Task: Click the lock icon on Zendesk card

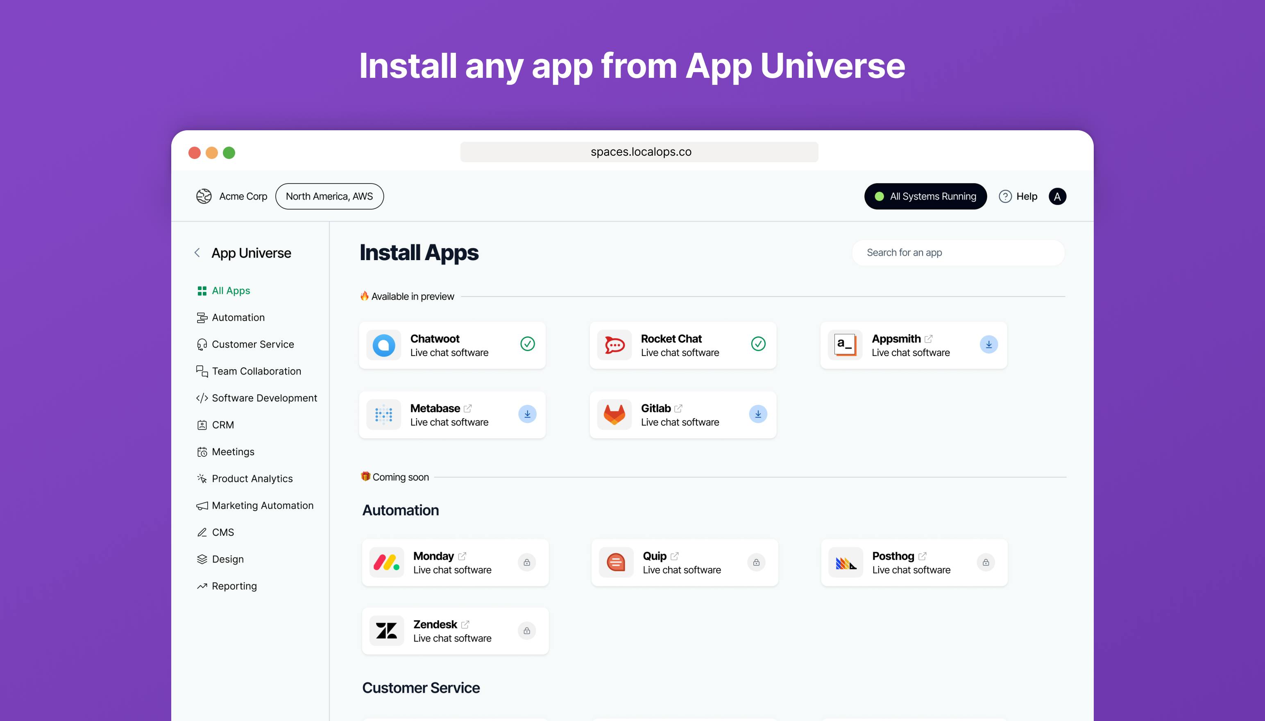Action: pos(527,631)
